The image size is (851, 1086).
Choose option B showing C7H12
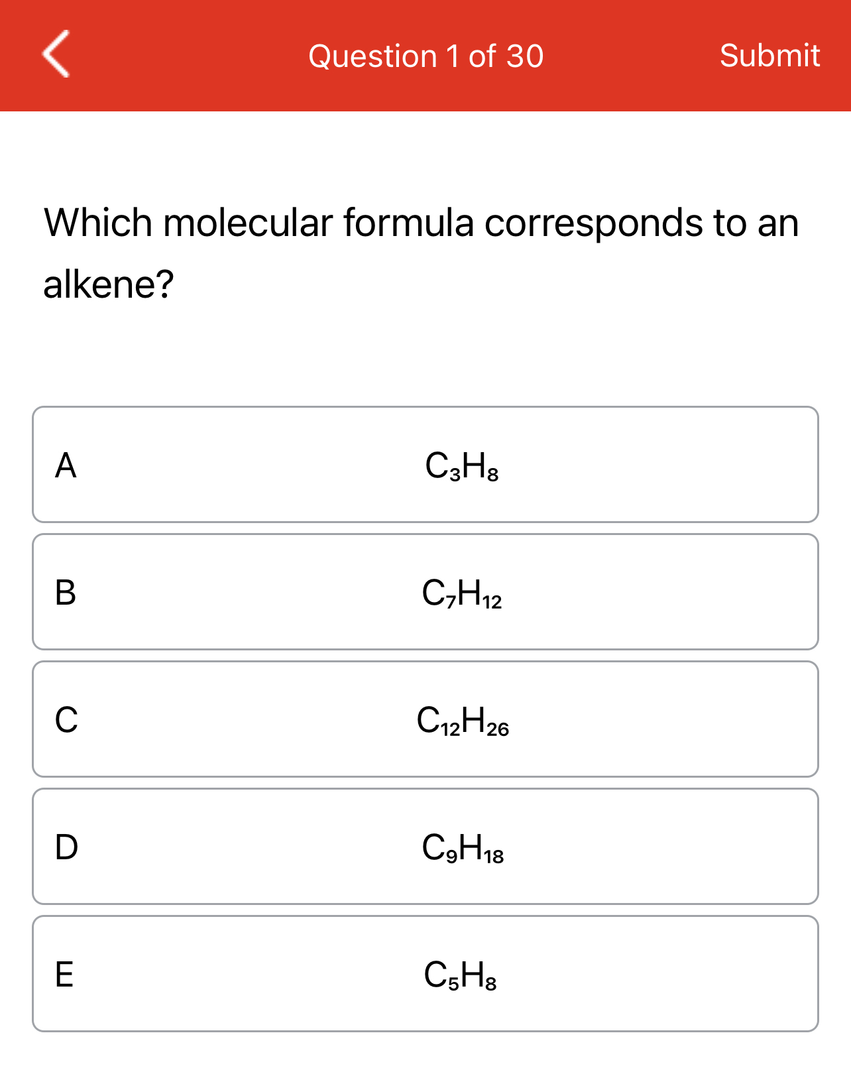[424, 591]
